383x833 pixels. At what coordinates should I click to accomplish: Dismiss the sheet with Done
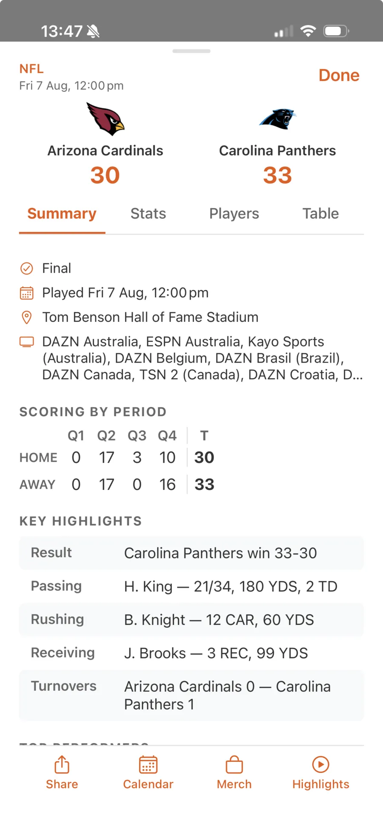(339, 75)
